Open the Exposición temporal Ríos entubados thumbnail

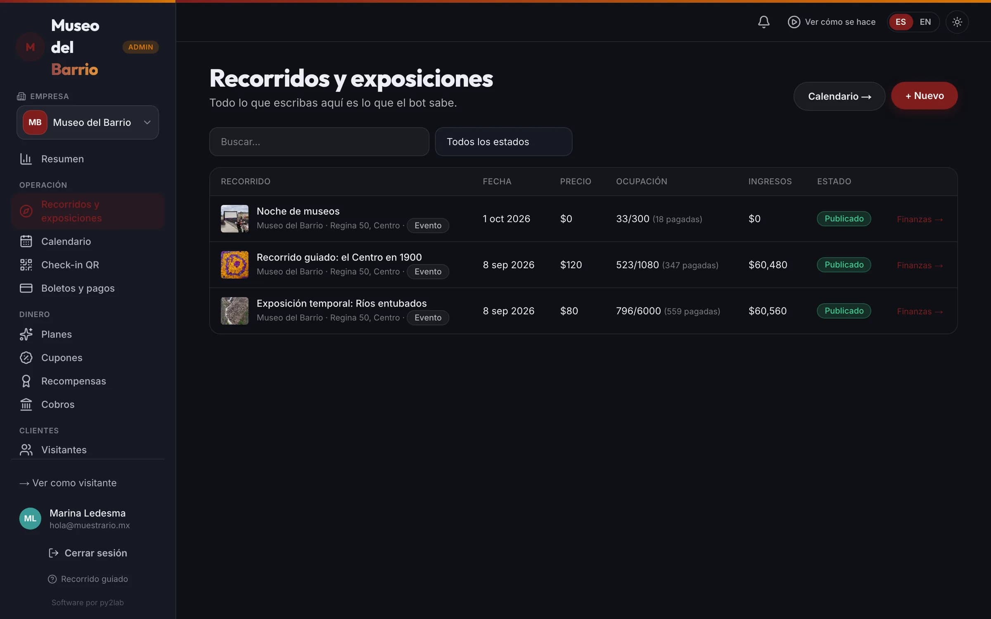pos(235,311)
